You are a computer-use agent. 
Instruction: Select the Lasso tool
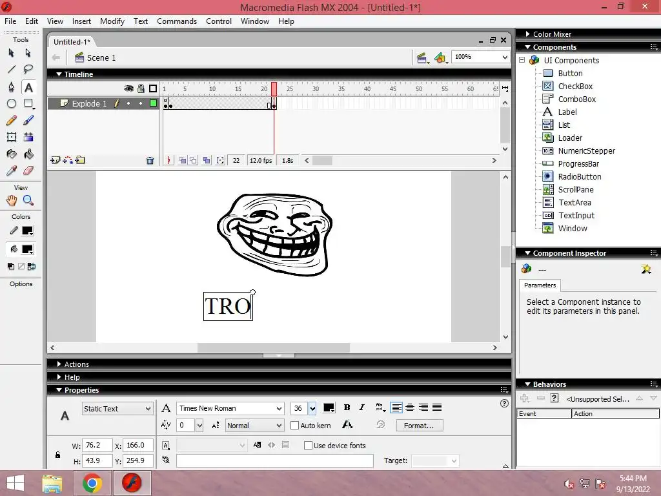click(x=28, y=69)
